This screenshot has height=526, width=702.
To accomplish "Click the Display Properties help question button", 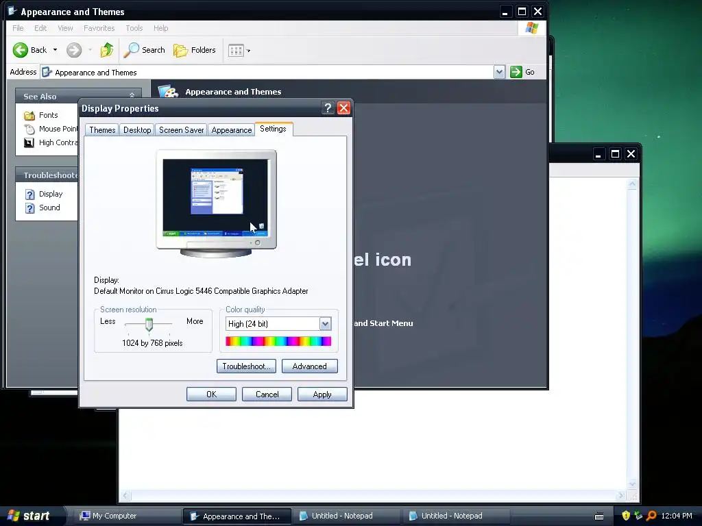I will coord(328,108).
